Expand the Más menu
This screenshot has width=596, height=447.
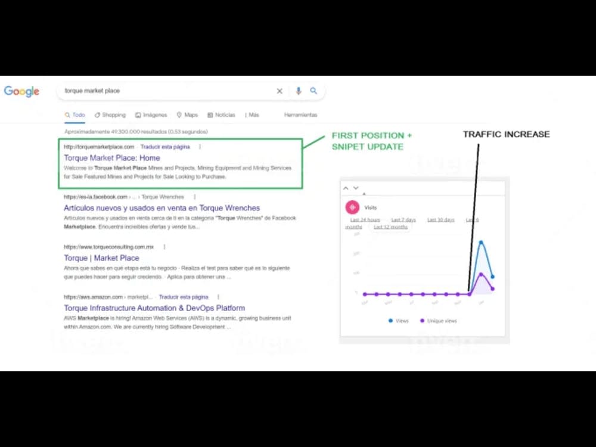(252, 115)
